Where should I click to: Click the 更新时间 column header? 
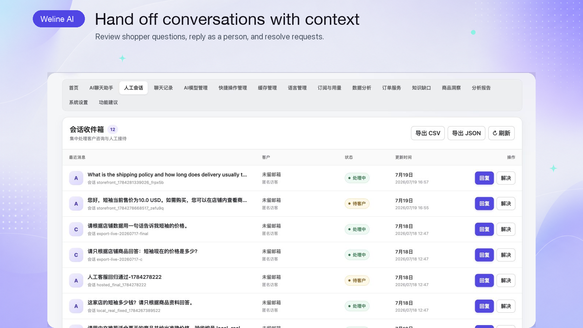pos(403,157)
